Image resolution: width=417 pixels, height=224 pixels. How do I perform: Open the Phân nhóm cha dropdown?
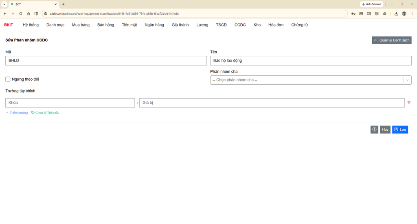311,80
